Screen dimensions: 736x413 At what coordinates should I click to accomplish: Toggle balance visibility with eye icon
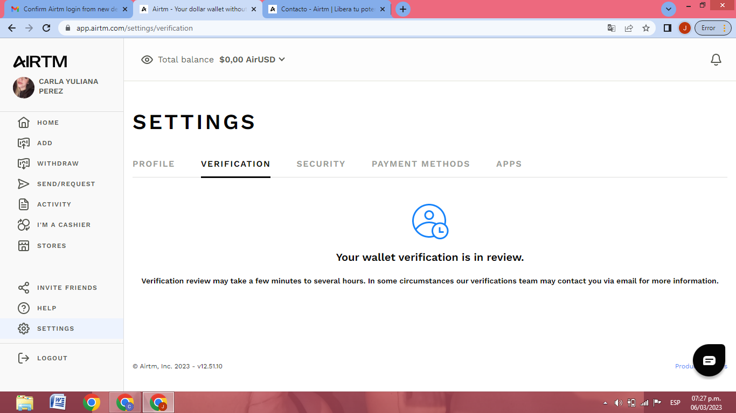click(147, 60)
